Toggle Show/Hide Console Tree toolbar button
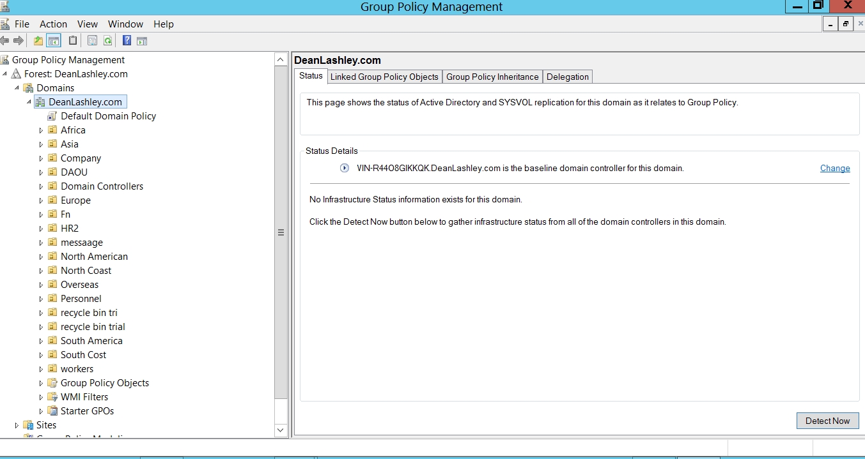 tap(54, 41)
